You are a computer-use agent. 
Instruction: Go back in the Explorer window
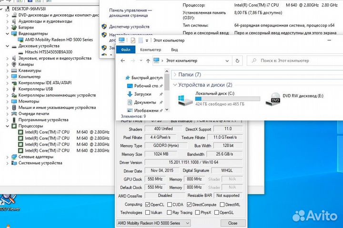[x=123, y=61]
